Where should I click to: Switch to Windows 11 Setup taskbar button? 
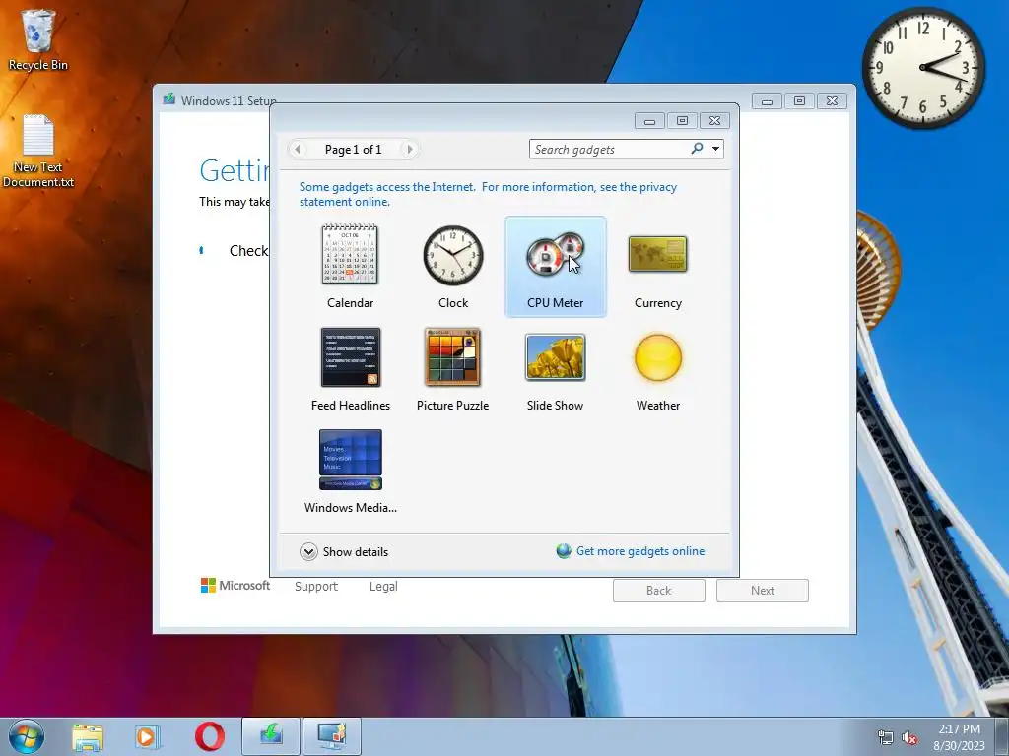(271, 736)
